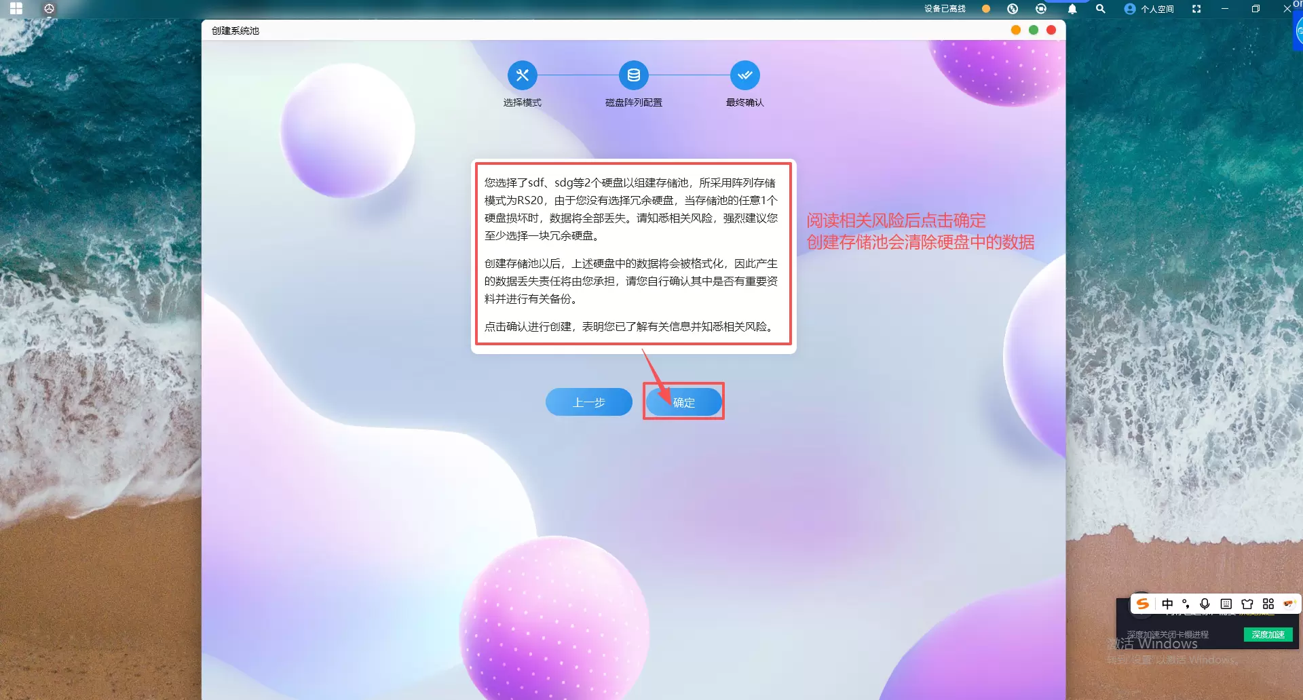The image size is (1303, 700).
Task: Close the 创建系统池 dialog with red dot
Action: click(1051, 30)
